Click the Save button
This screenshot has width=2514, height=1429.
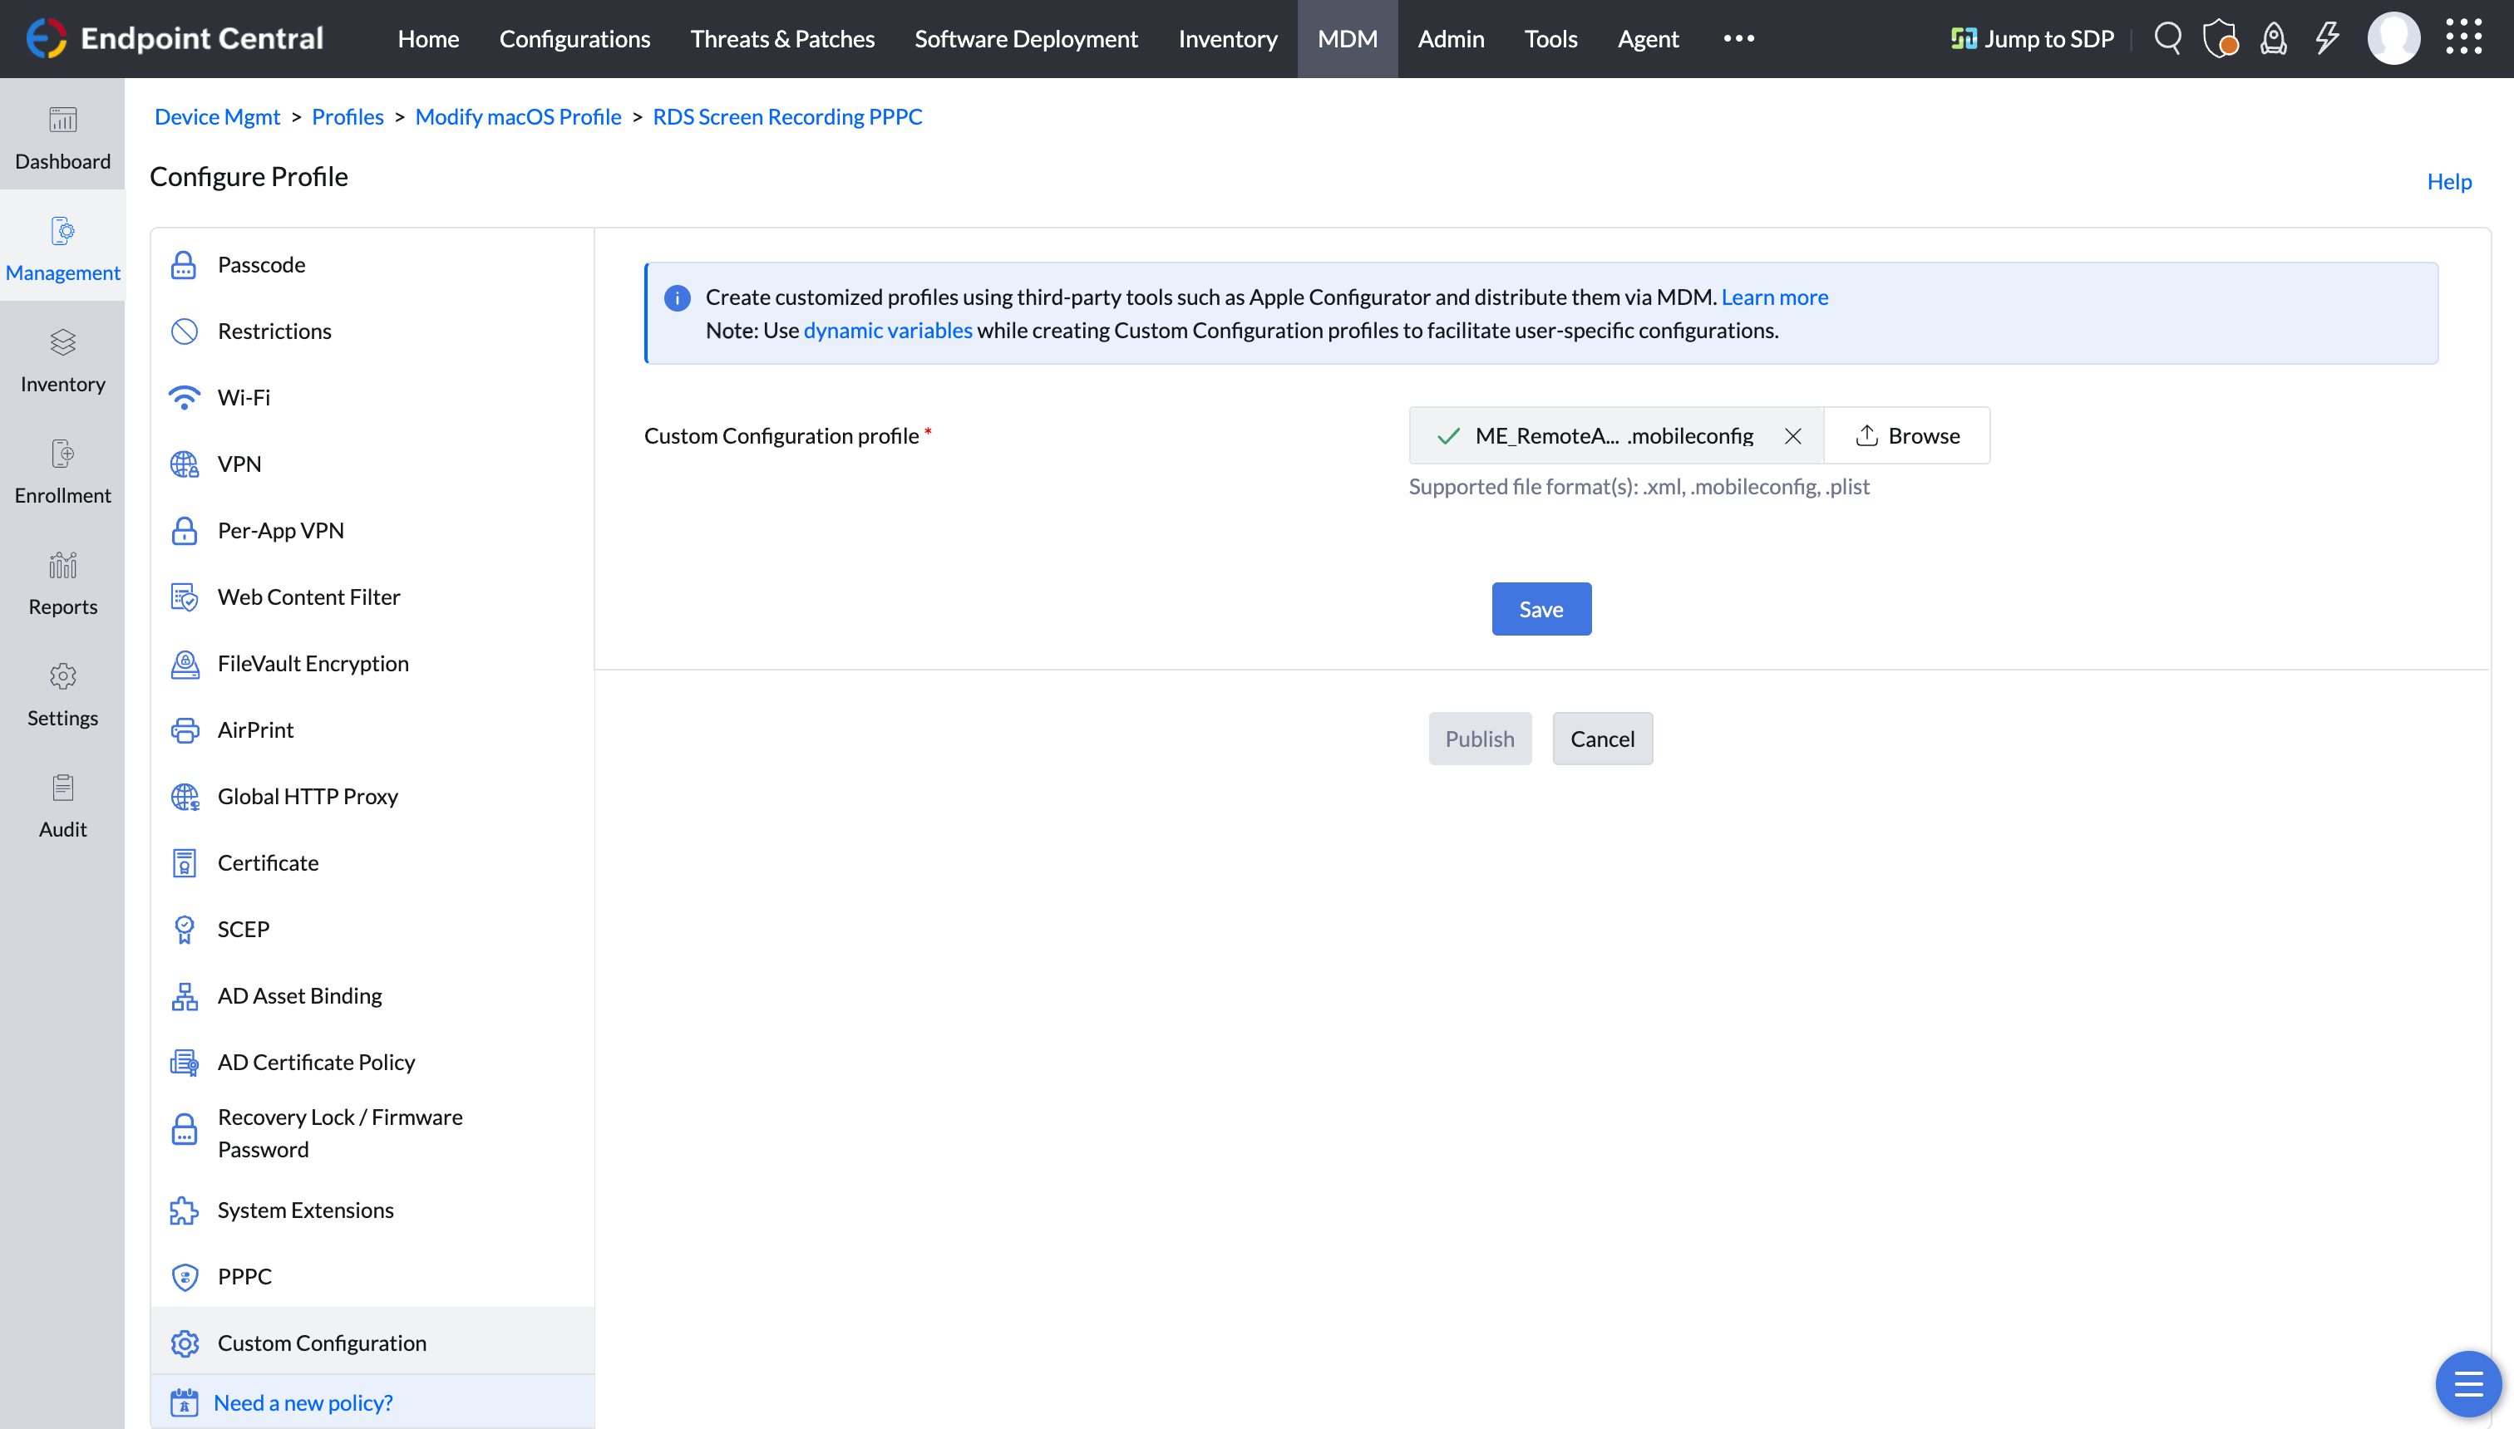point(1540,608)
